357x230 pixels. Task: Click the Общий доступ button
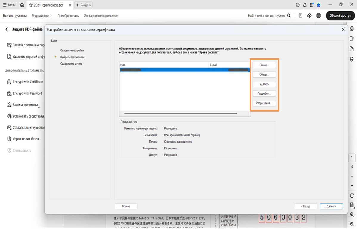pyautogui.click(x=340, y=15)
